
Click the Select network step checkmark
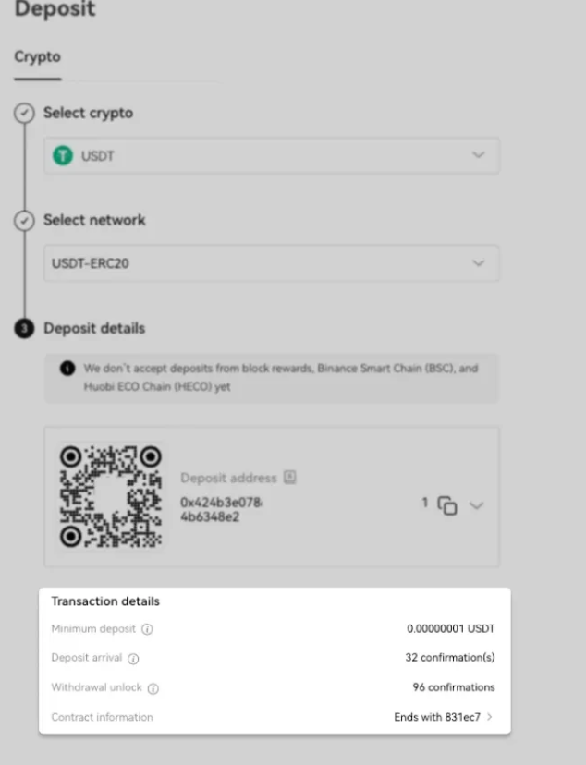tap(25, 221)
